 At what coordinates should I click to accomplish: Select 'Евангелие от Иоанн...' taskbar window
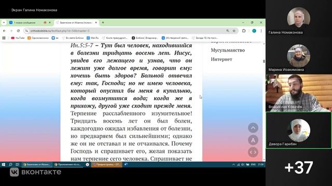tap(37, 164)
